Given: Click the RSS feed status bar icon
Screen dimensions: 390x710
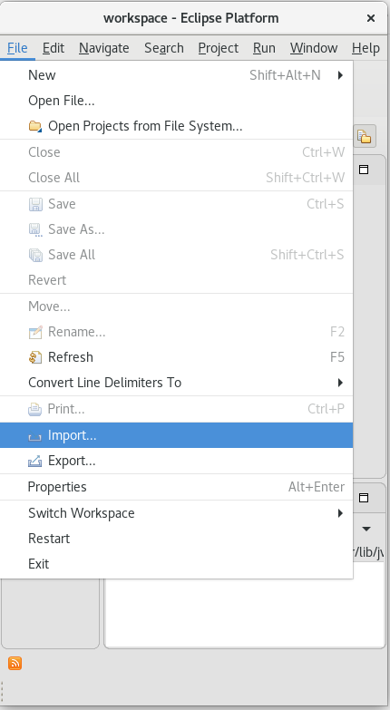Looking at the screenshot, I should click(15, 664).
